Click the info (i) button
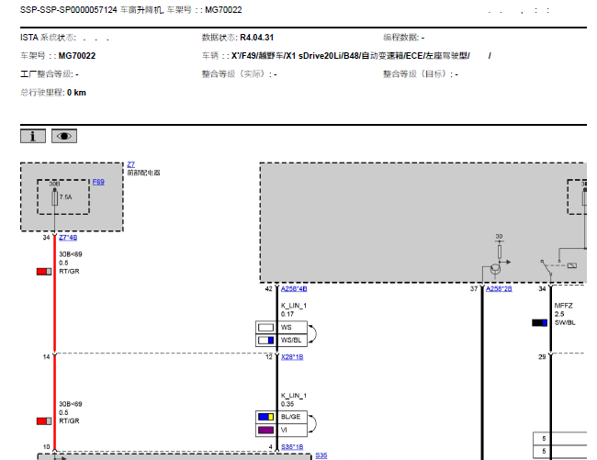597x460 pixels. [33, 136]
